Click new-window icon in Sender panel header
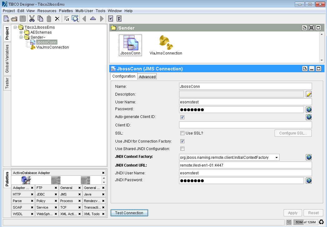The image size is (327, 227). click(x=305, y=28)
